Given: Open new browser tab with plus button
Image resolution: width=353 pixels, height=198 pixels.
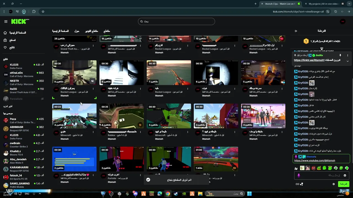Looking at the screenshot, I should click(x=255, y=4).
